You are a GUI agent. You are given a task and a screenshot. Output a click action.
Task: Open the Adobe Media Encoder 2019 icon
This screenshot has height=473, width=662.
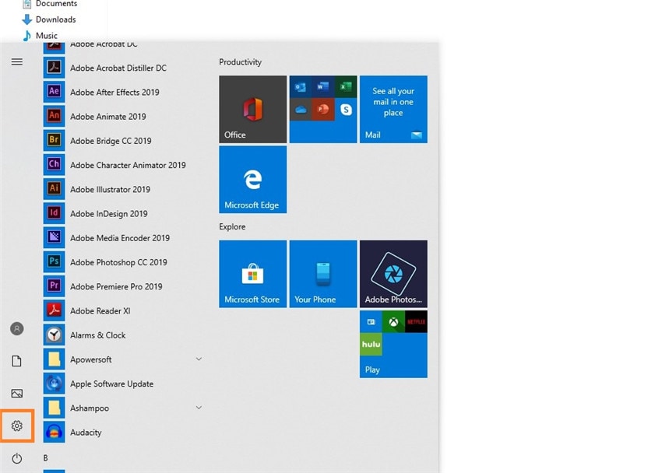54,238
